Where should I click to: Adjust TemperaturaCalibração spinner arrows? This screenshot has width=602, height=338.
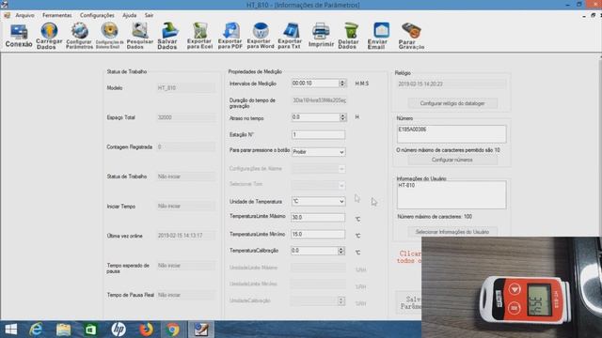341,251
